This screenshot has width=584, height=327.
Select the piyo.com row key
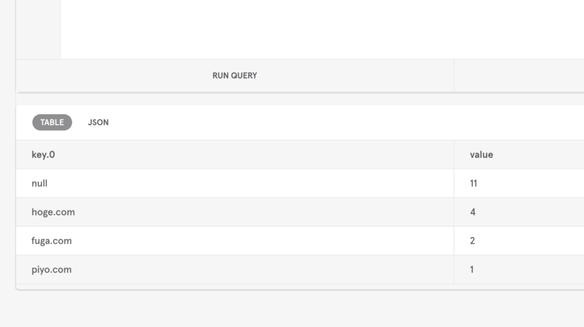(x=52, y=269)
